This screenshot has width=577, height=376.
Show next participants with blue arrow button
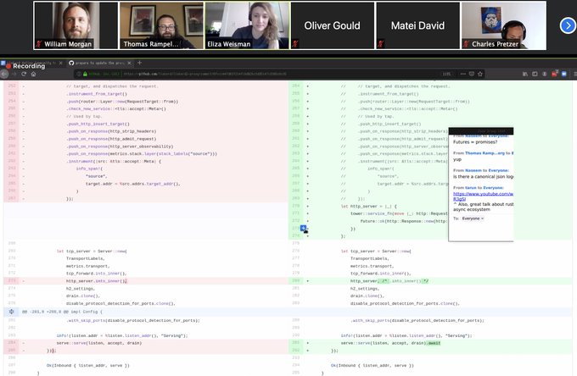(x=568, y=25)
